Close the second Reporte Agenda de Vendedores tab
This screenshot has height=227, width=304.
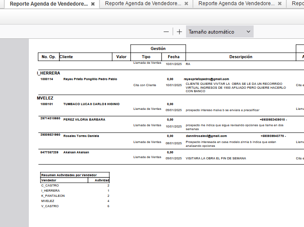tap(186, 4)
